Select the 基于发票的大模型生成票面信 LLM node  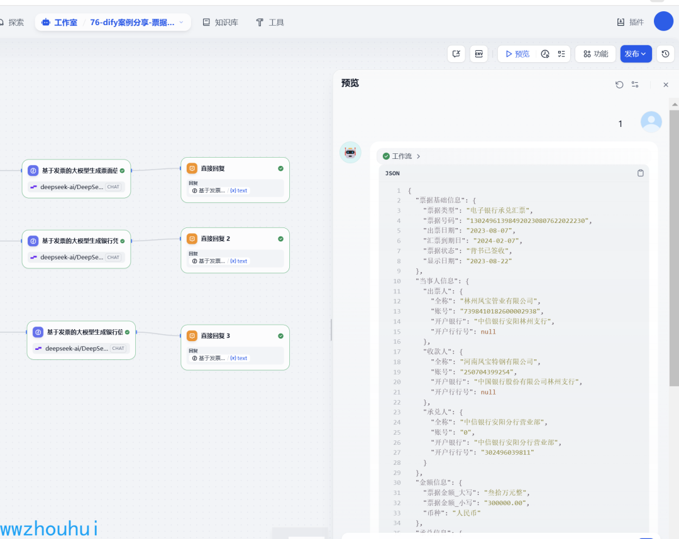[76, 178]
